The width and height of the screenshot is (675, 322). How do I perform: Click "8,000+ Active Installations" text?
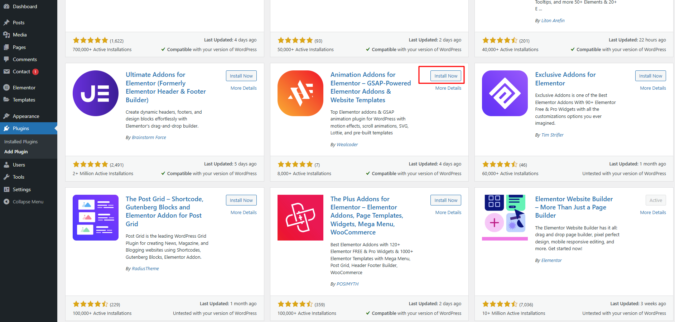pos(304,174)
